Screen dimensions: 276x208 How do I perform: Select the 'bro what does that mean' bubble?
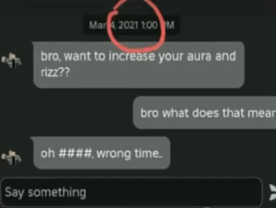click(204, 113)
